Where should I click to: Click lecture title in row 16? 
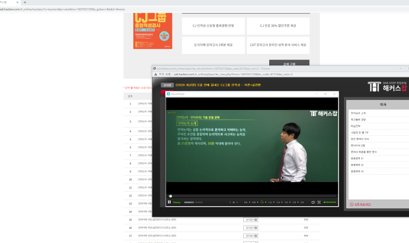tap(157, 228)
